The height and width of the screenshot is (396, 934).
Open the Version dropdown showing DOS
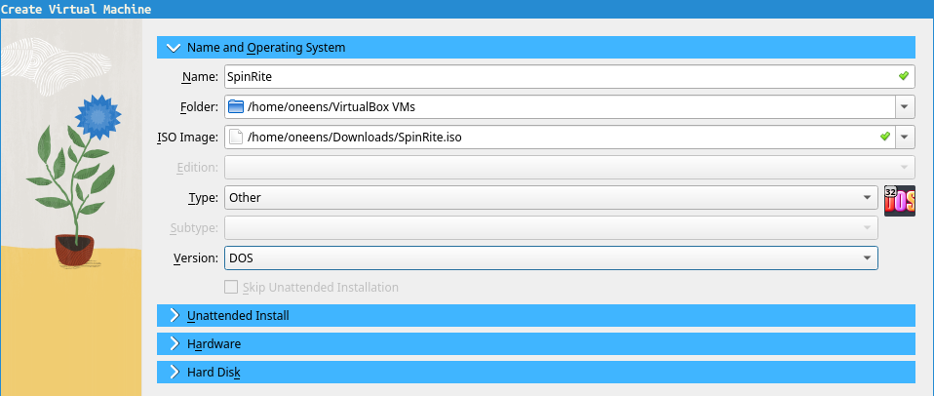click(551, 258)
